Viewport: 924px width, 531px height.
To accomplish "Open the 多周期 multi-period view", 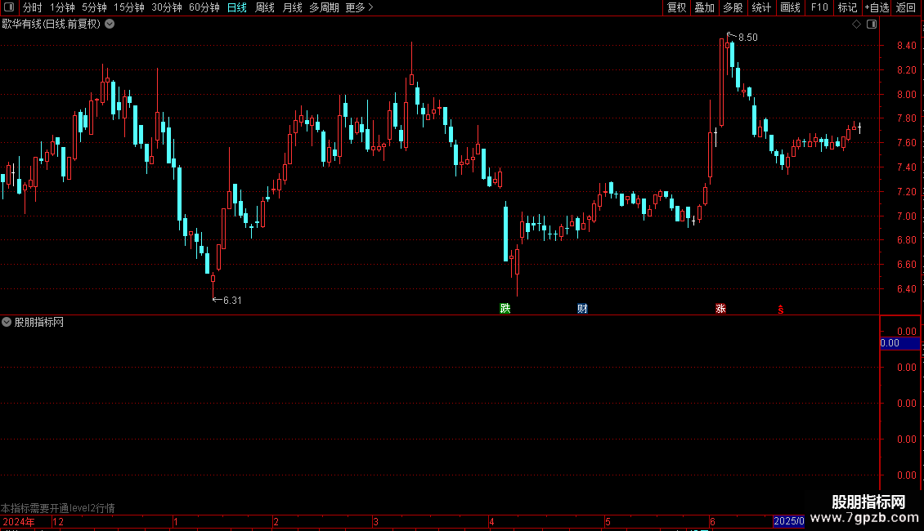I will pyautogui.click(x=324, y=7).
